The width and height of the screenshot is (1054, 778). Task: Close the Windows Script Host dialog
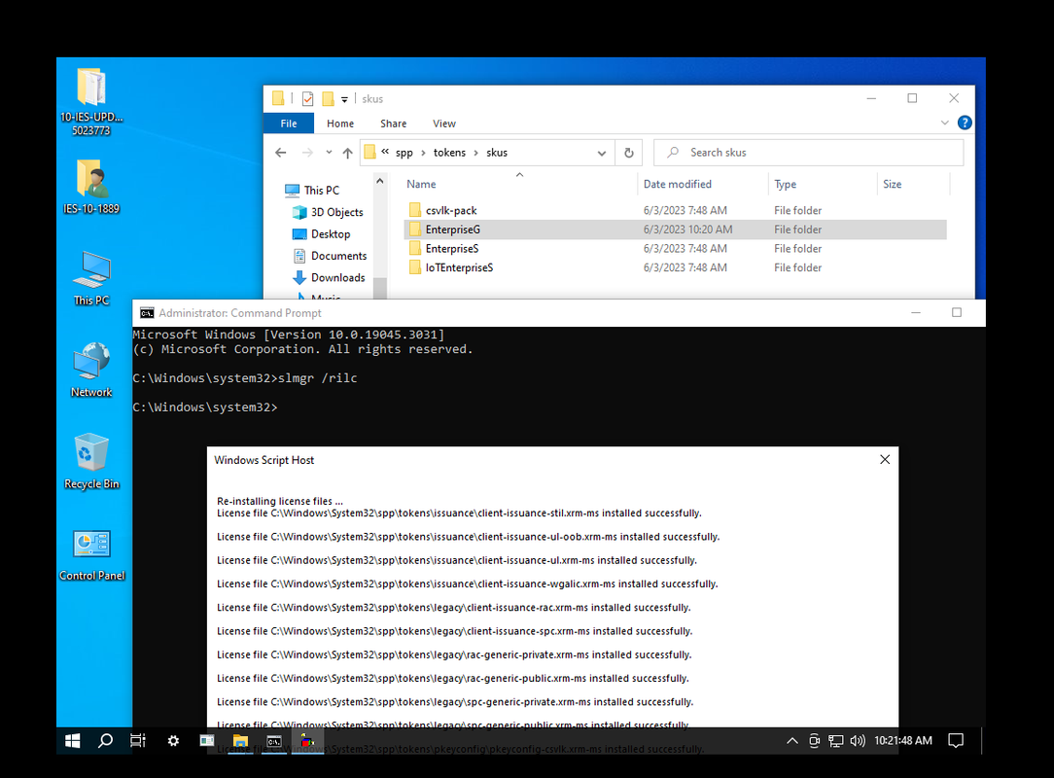tap(885, 459)
